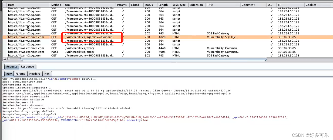Screen dimensions: 333x140
Task: Sort by the Method column header
Action: coord(57,5)
